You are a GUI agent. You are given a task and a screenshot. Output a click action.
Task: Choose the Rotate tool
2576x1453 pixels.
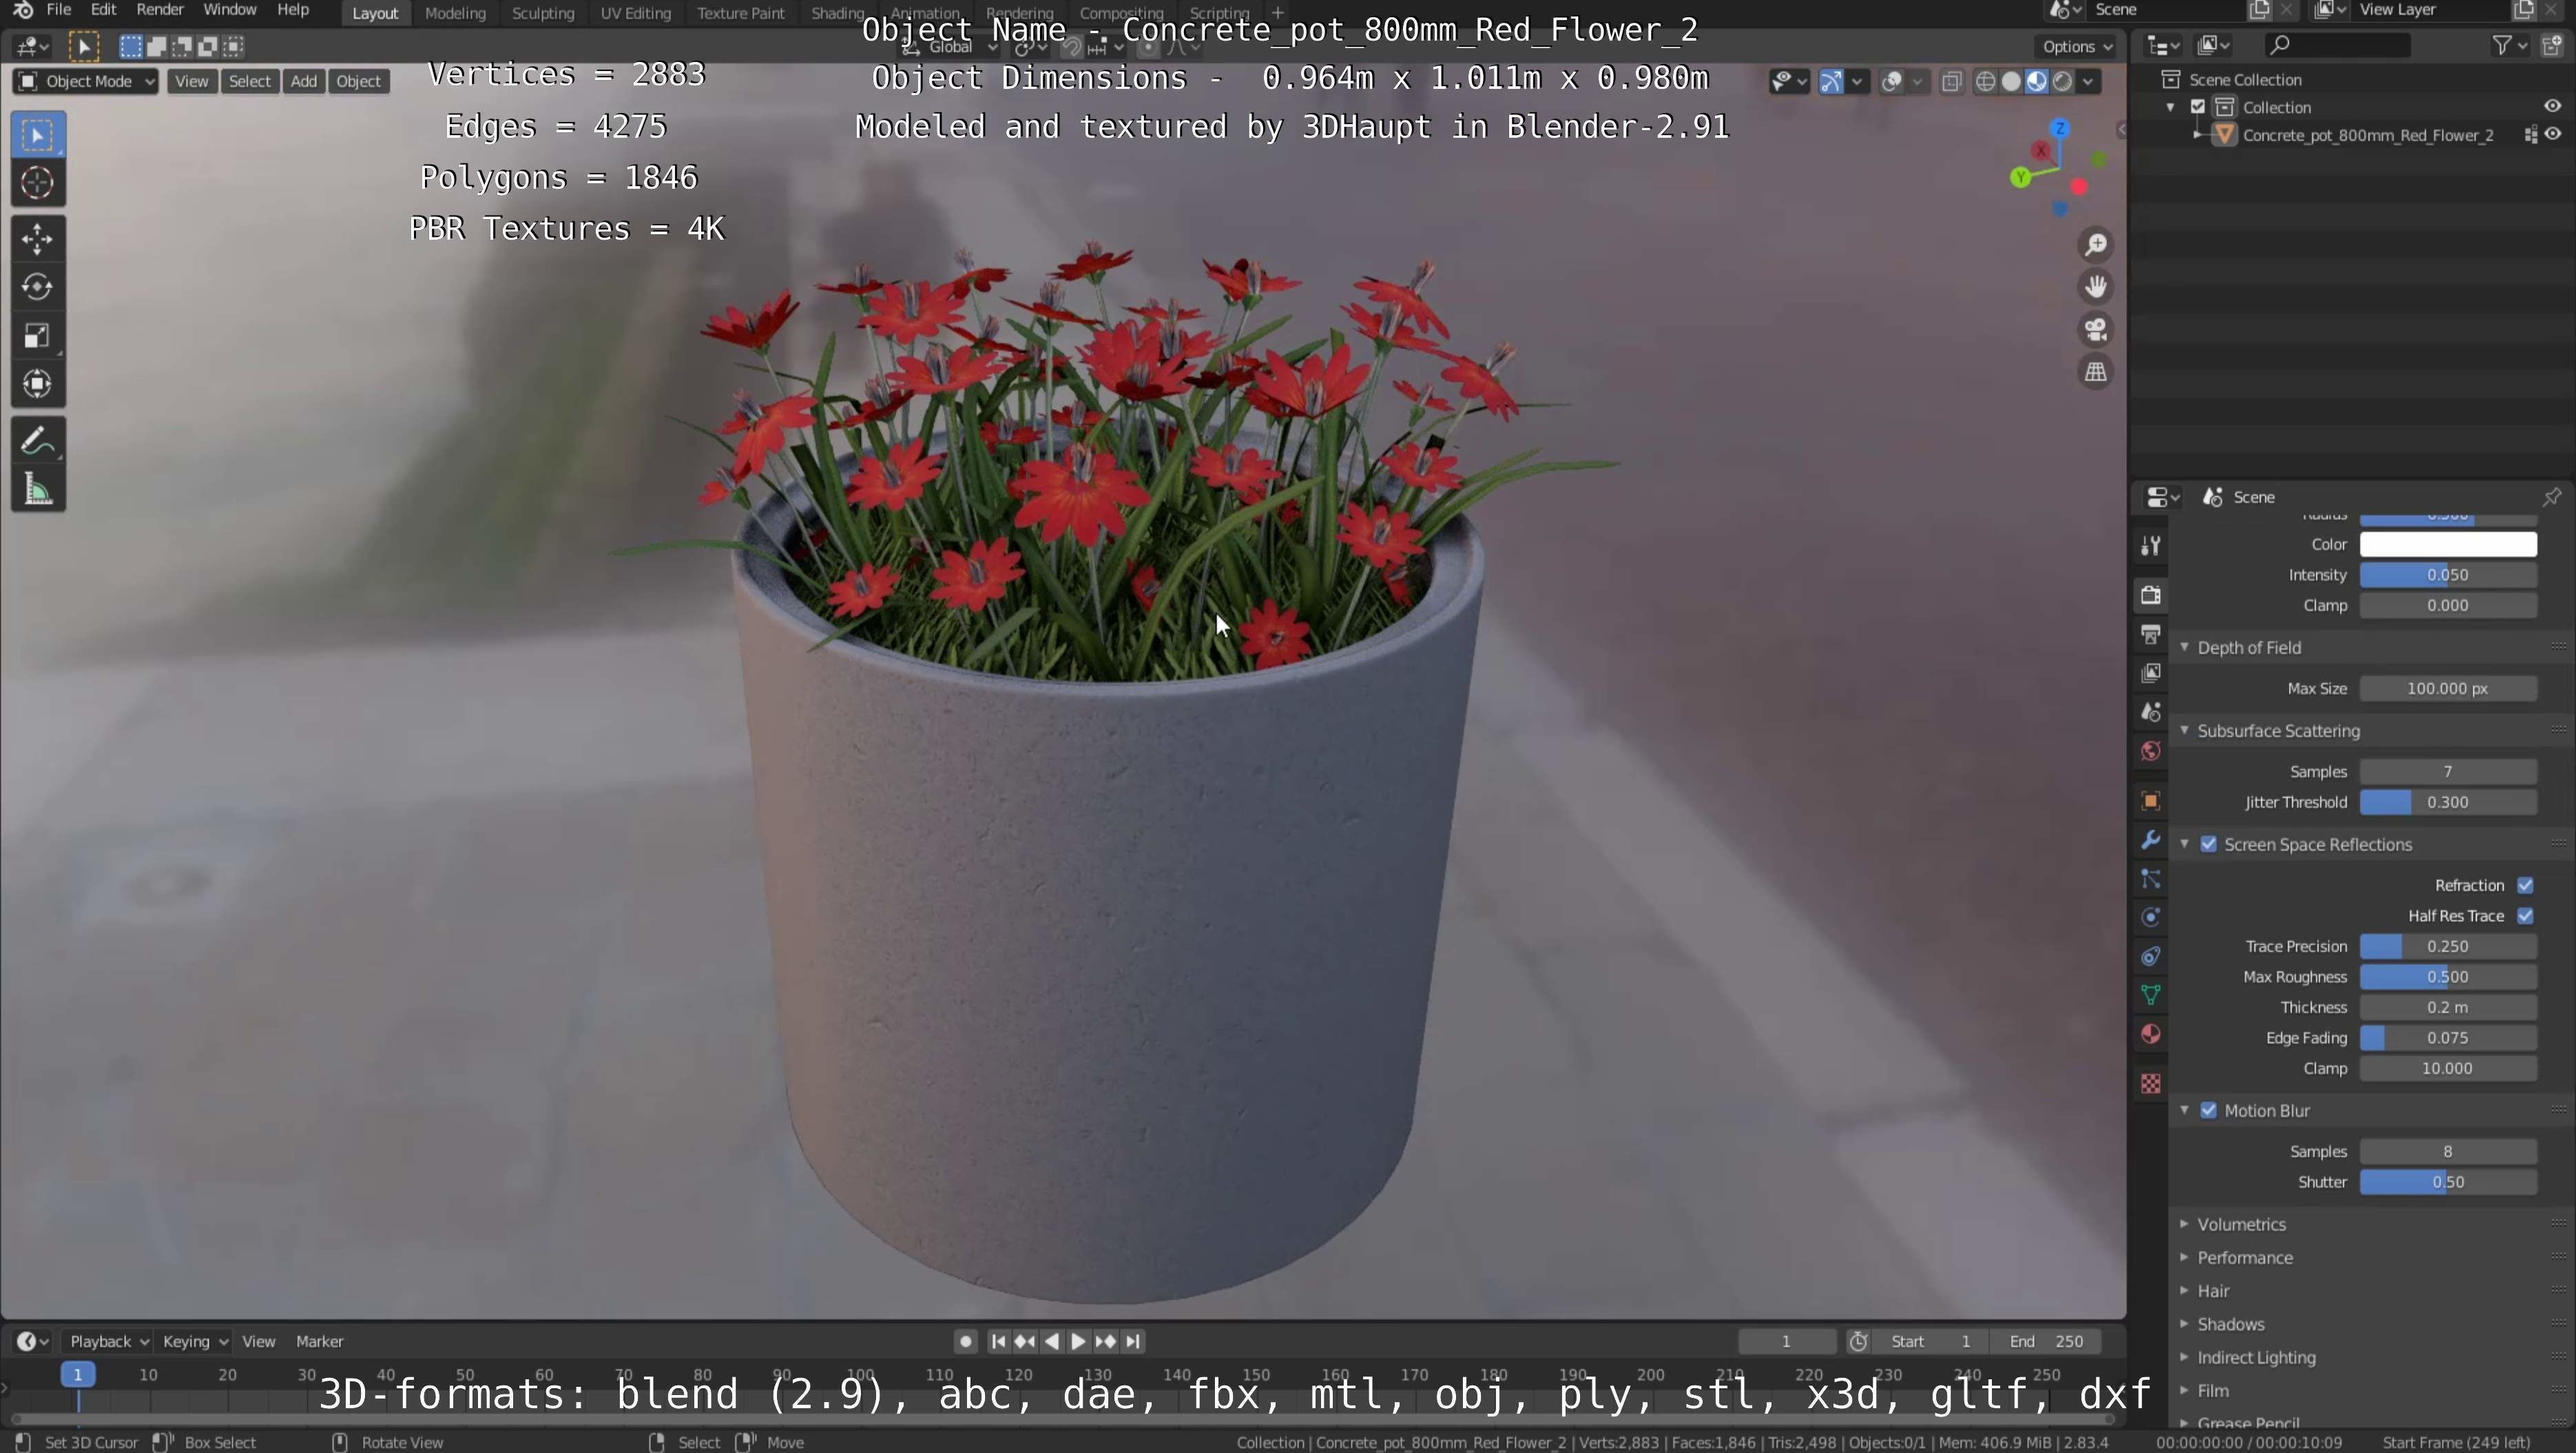point(38,287)
